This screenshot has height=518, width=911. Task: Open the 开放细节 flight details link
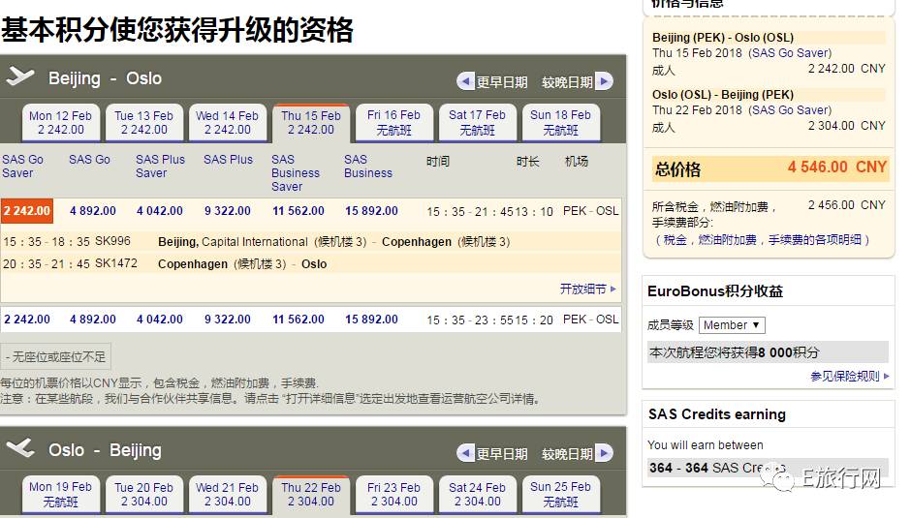[587, 289]
